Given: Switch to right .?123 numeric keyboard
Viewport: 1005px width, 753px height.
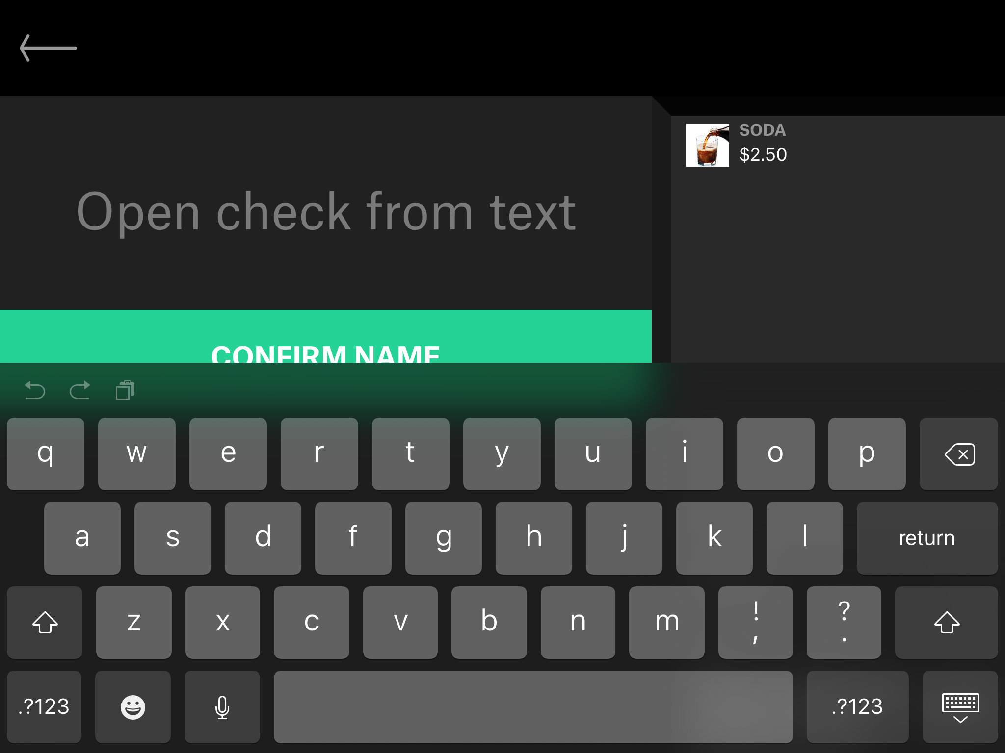Looking at the screenshot, I should click(858, 707).
